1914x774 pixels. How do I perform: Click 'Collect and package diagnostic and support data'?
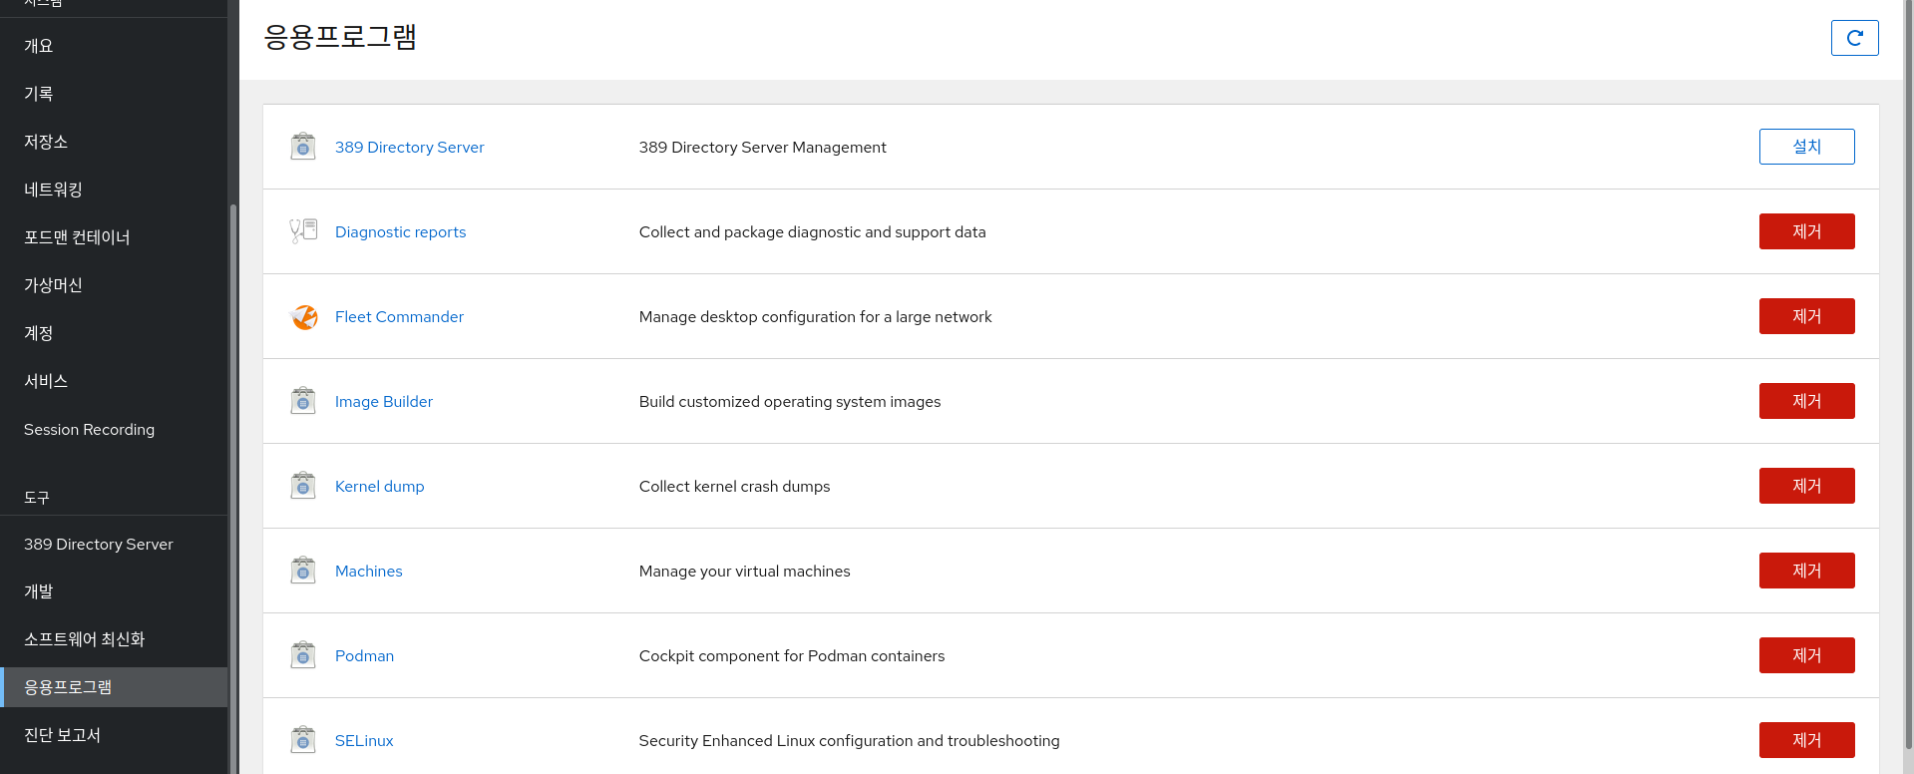pos(812,231)
